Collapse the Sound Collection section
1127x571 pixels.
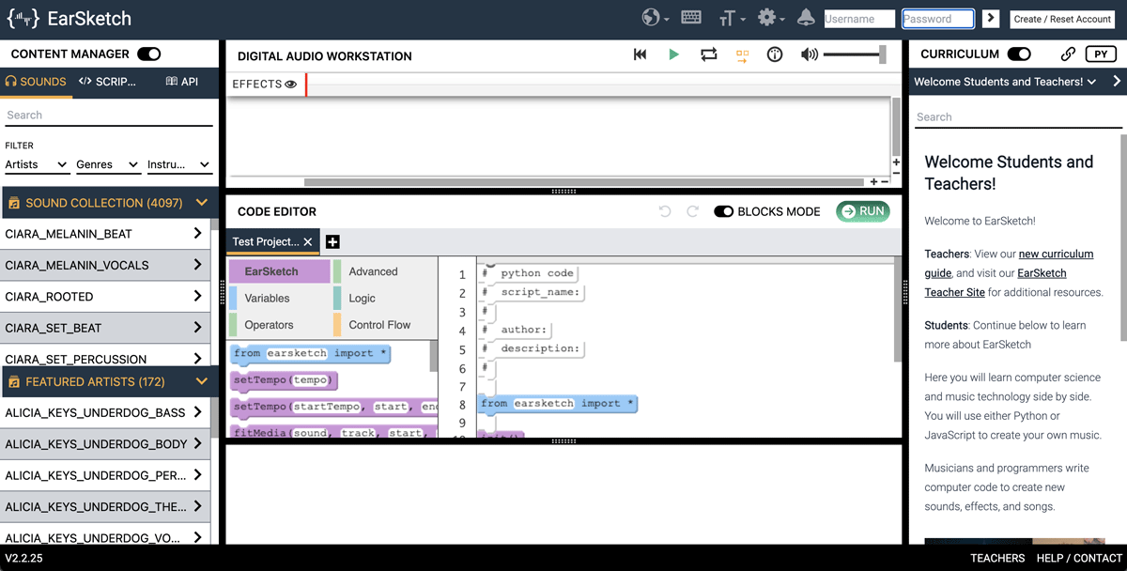pyautogui.click(x=201, y=203)
